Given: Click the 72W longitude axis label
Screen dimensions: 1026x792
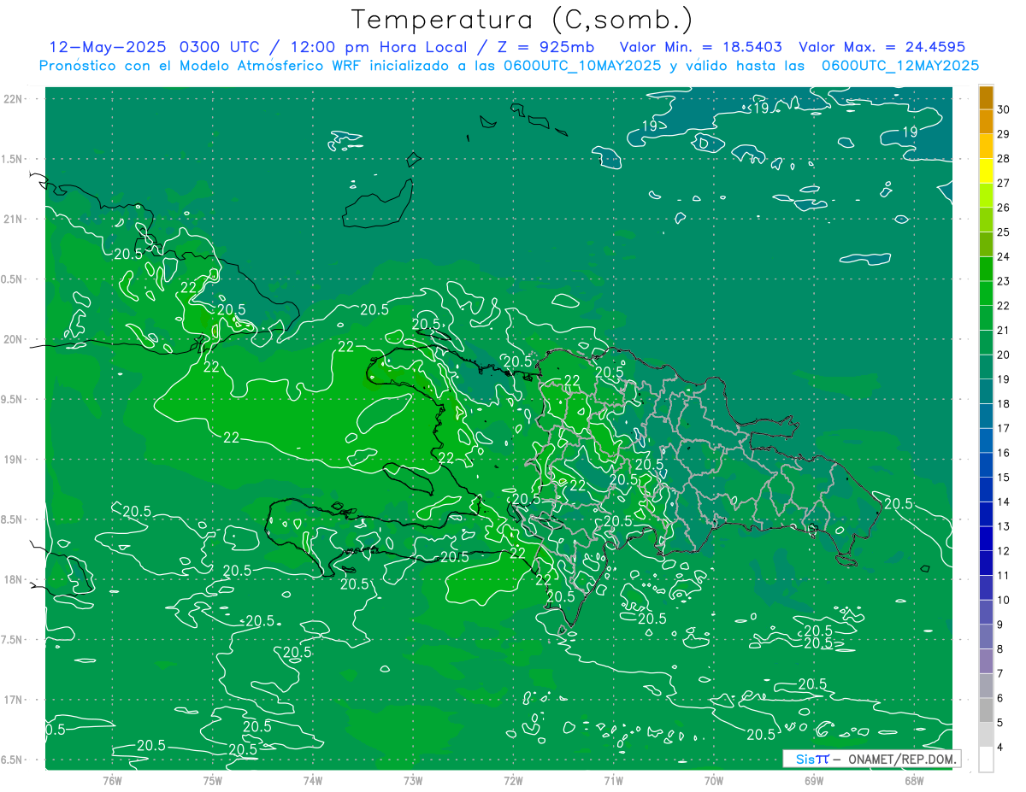Looking at the screenshot, I should [x=513, y=780].
